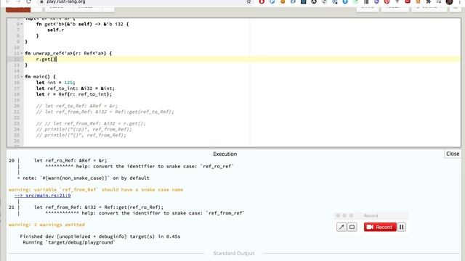Reload the page with browser refresh icon
465x261 pixels.
tap(29, 1)
